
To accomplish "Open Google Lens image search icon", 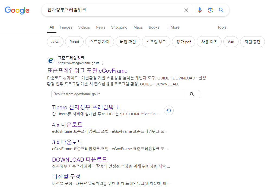I will [x=211, y=10].
